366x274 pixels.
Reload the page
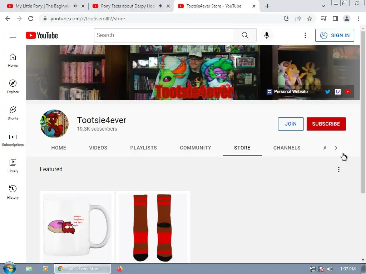click(31, 19)
